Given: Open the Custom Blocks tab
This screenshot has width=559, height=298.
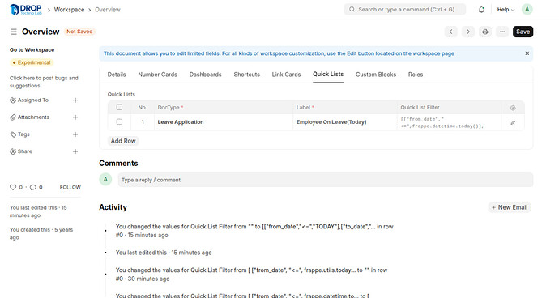Looking at the screenshot, I should pyautogui.click(x=376, y=74).
